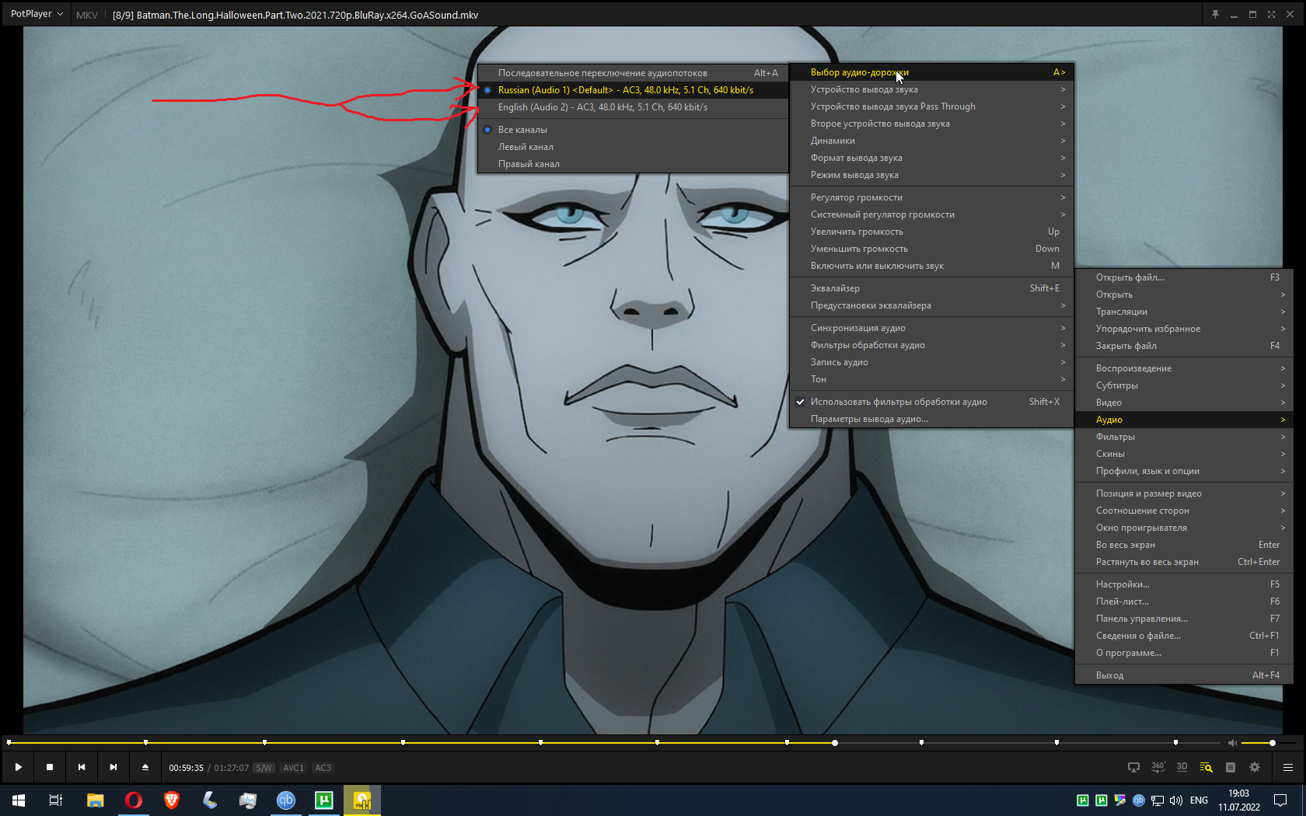The width and height of the screenshot is (1306, 816).
Task: Click 'Параметры вывода аудио...' entry
Action: [931, 419]
